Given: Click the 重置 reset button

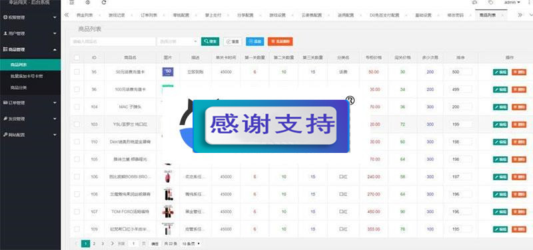Looking at the screenshot, I should click(x=233, y=41).
